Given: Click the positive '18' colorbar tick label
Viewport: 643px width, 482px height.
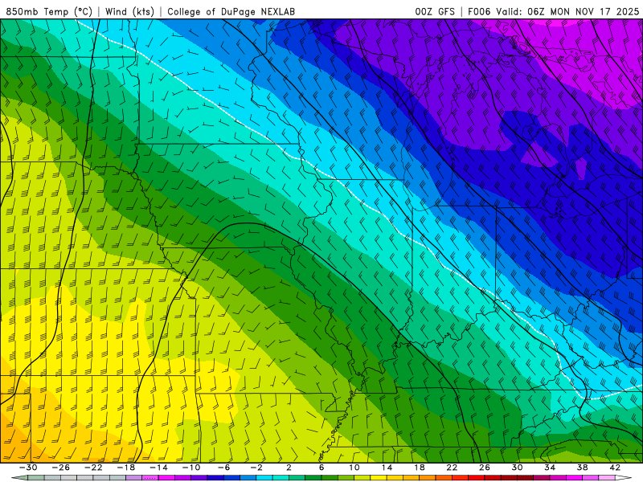Looking at the screenshot, I should pyautogui.click(x=419, y=468).
